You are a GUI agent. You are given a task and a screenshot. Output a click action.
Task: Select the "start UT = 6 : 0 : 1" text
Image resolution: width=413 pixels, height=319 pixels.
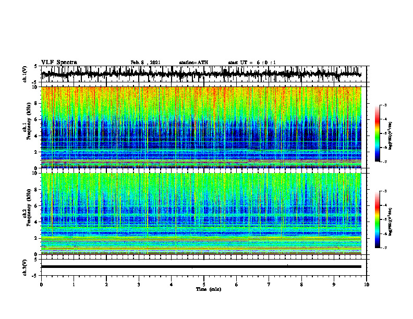(x=252, y=63)
